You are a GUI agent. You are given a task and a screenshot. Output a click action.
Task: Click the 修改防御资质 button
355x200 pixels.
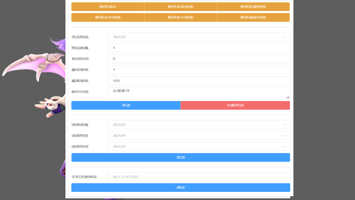(253, 7)
